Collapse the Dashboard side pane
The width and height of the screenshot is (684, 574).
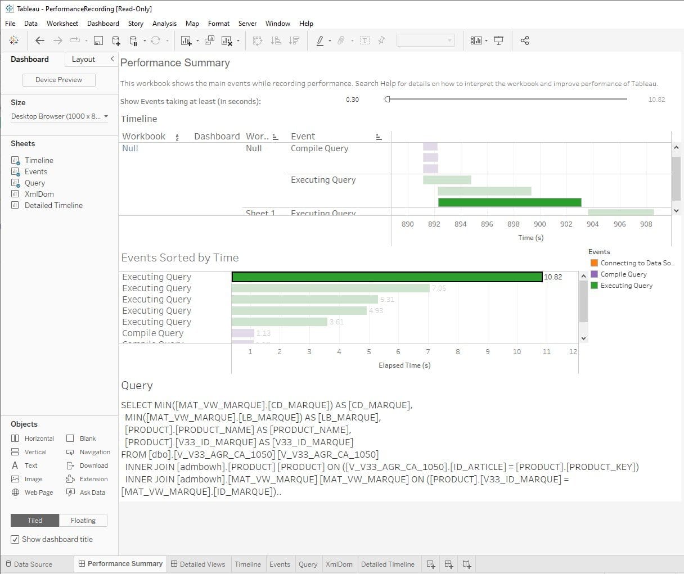tap(112, 59)
